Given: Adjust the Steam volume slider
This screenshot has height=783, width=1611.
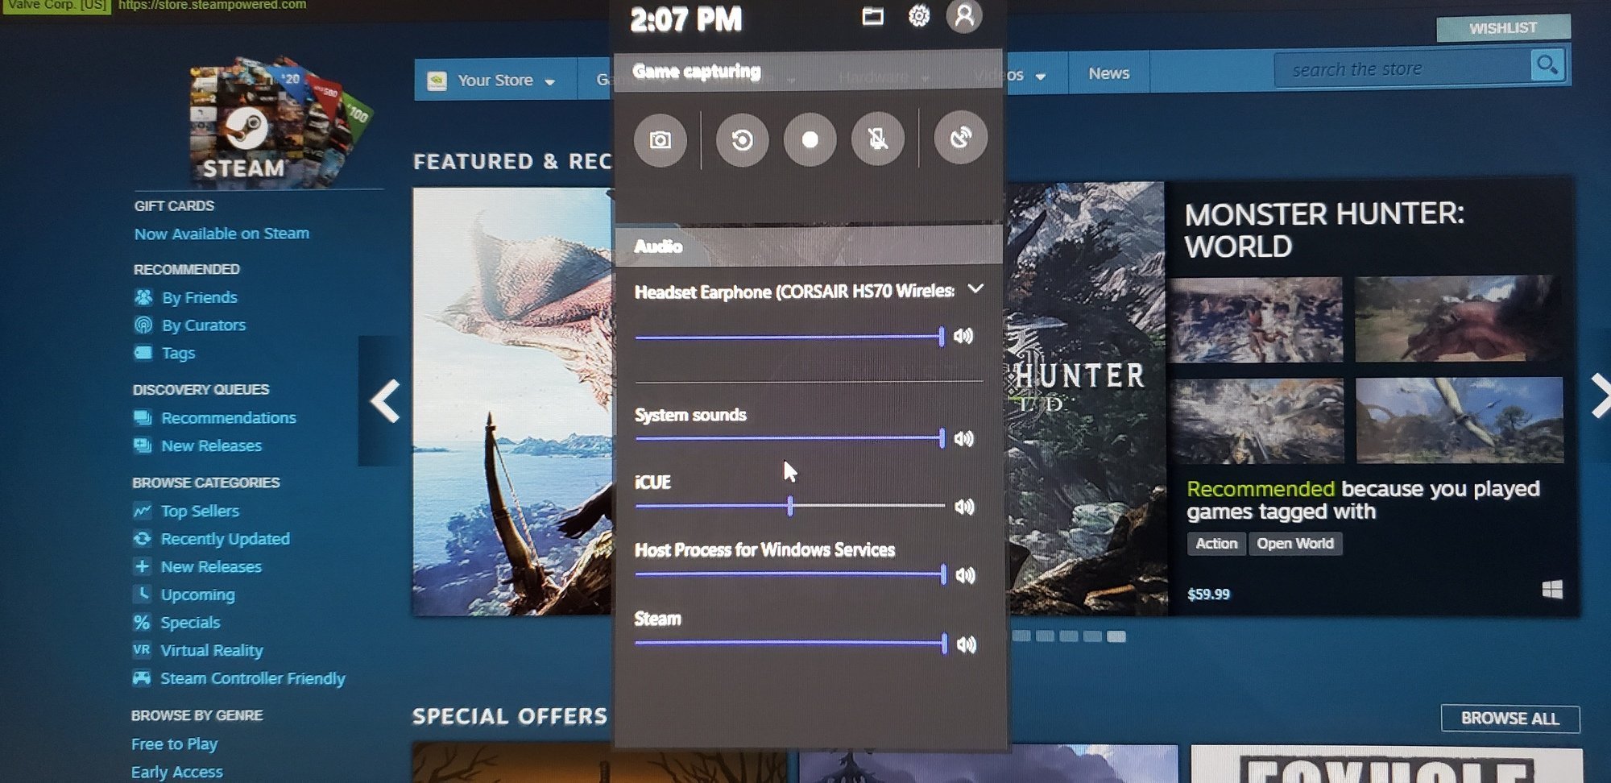Looking at the screenshot, I should click(790, 643).
